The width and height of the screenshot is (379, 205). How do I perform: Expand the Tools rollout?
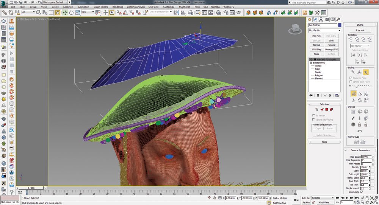coord(324,142)
